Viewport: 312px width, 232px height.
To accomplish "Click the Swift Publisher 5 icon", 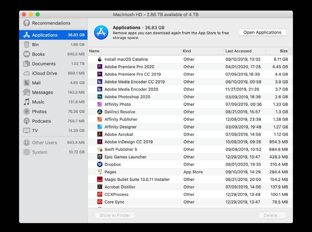I will (x=100, y=149).
